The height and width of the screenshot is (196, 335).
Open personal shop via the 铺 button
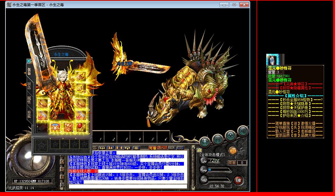pyautogui.click(x=238, y=180)
